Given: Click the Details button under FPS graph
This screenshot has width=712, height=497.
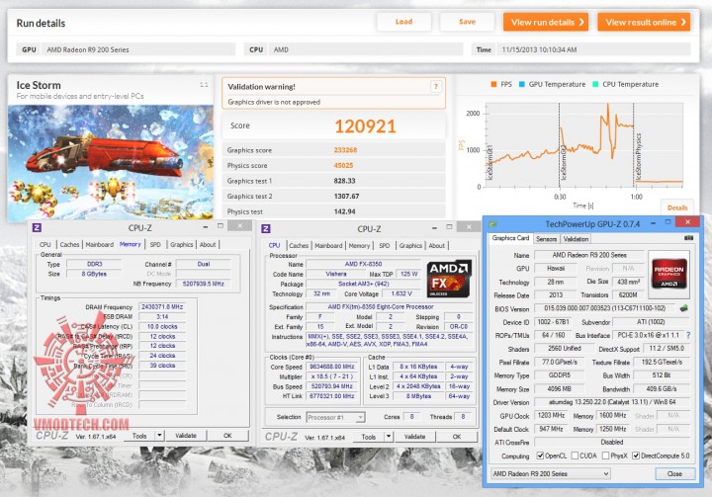Looking at the screenshot, I should [x=677, y=207].
